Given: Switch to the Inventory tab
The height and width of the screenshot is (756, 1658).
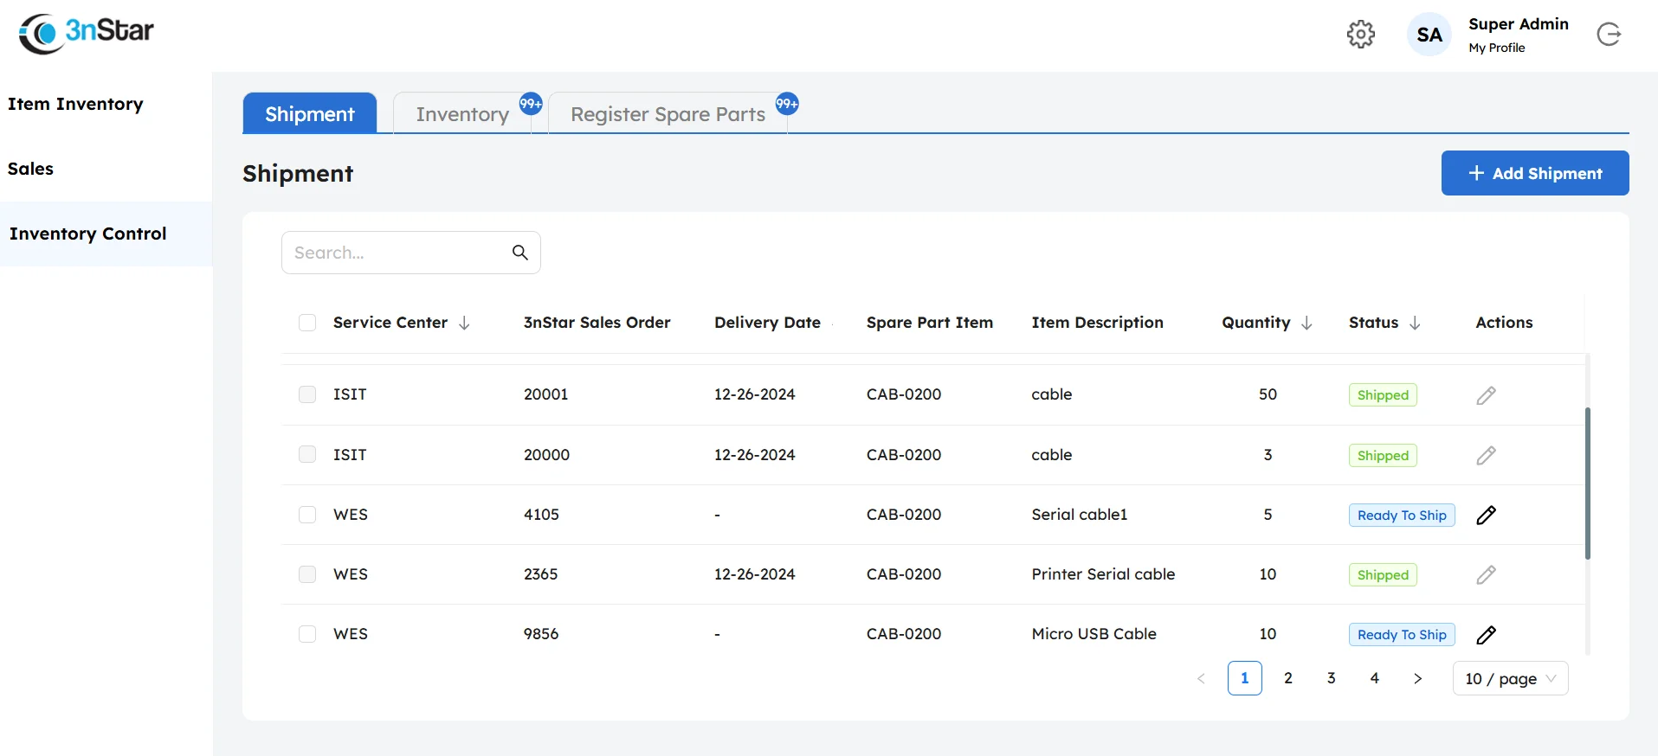Looking at the screenshot, I should point(462,114).
